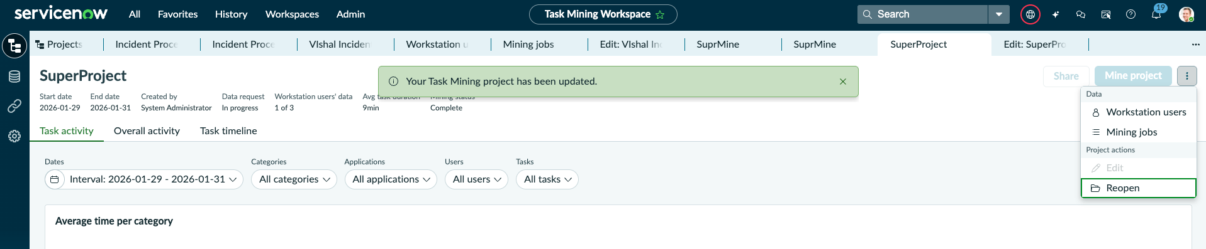Screen dimensions: 1206x249
Task: Click the 'Complete' mining status value
Action: (x=446, y=108)
